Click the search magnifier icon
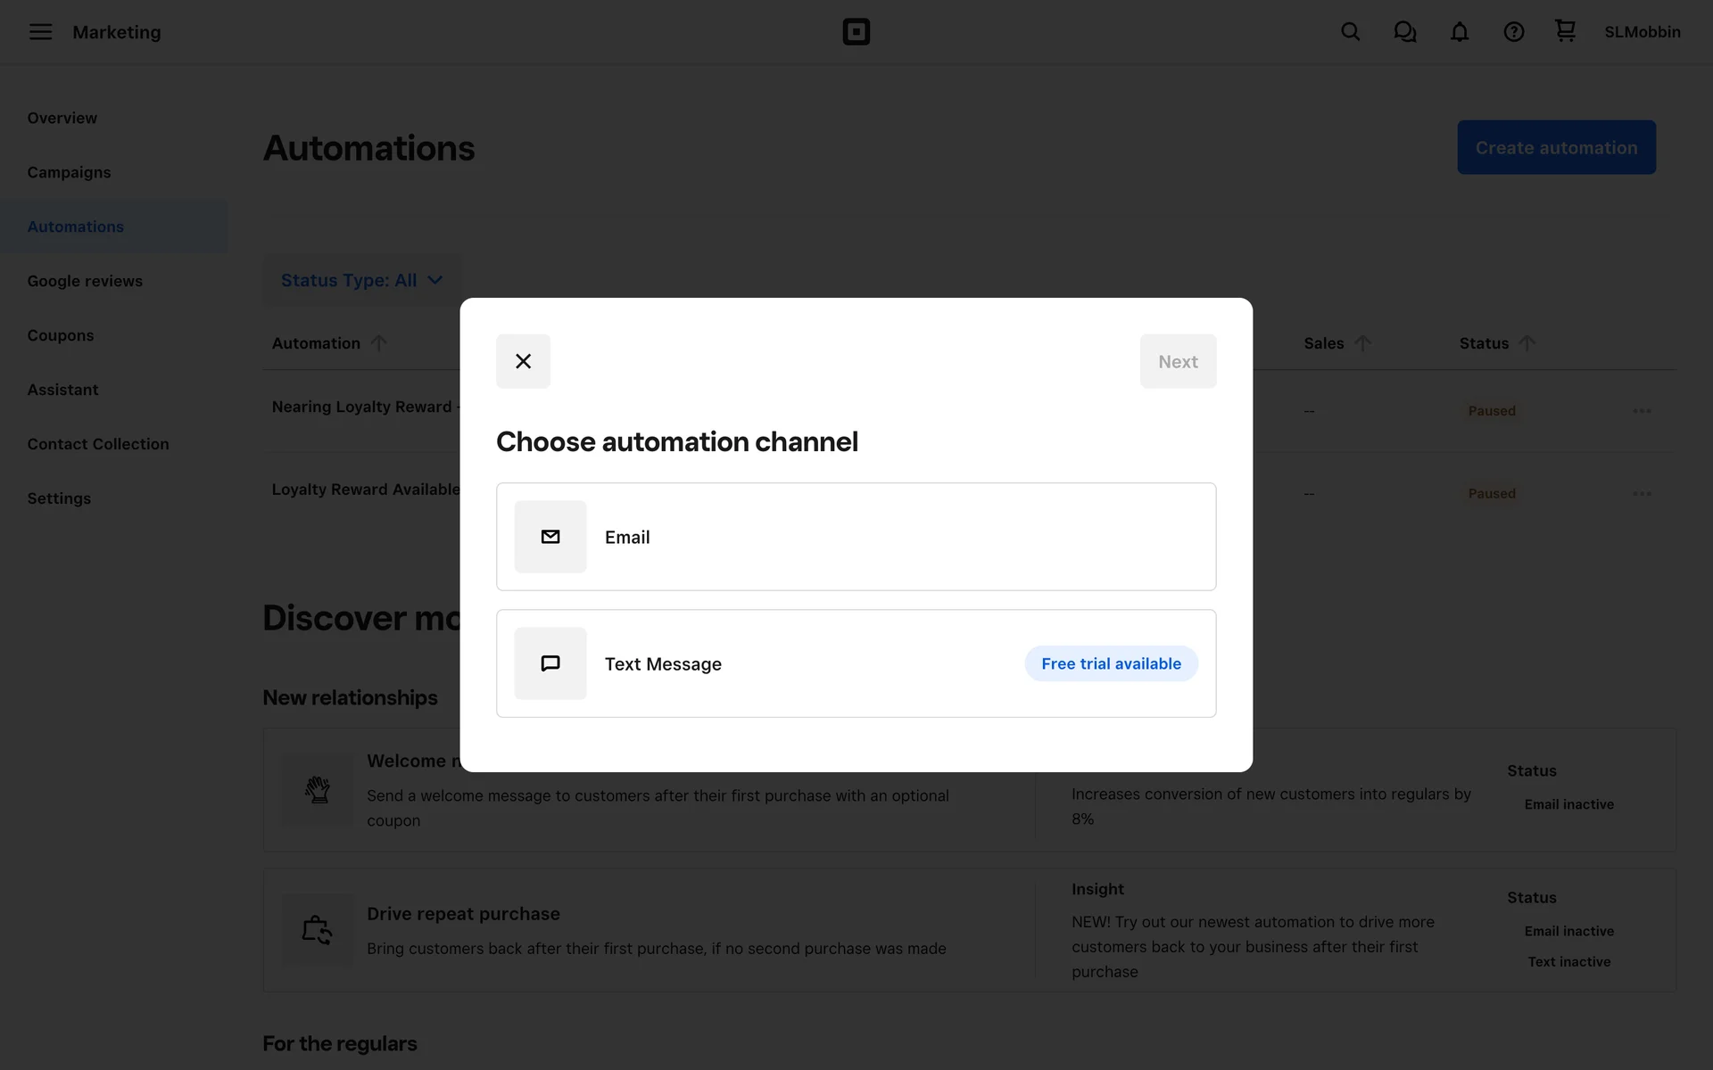1713x1070 pixels. (1350, 32)
